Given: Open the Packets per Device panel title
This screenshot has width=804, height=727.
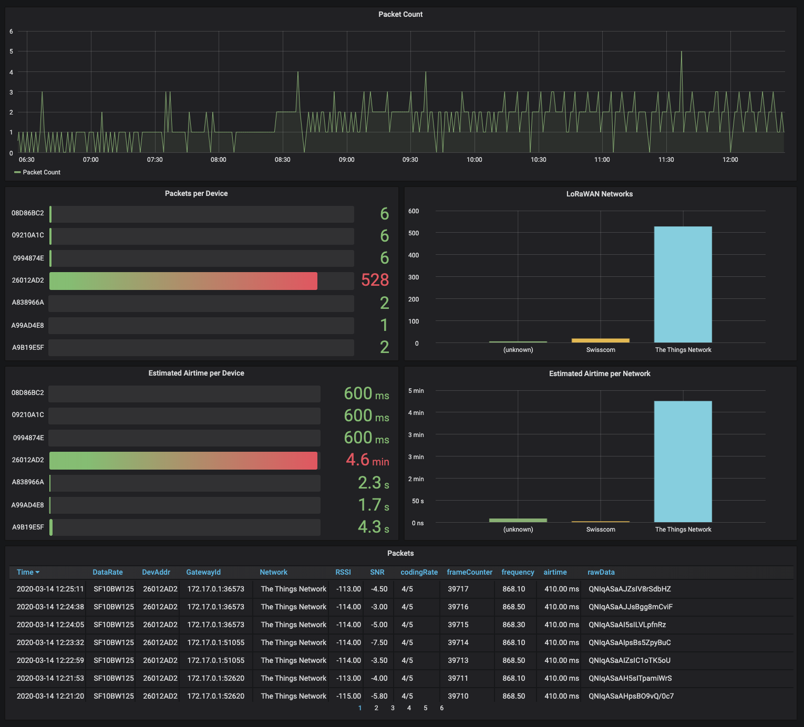Looking at the screenshot, I should [x=196, y=193].
